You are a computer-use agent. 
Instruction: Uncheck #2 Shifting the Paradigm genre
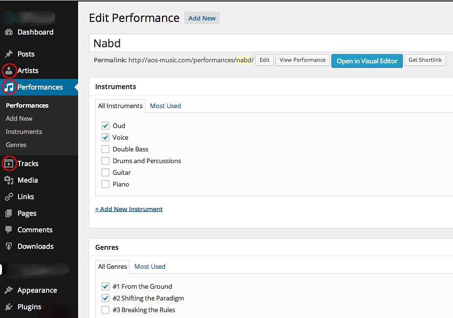click(105, 298)
